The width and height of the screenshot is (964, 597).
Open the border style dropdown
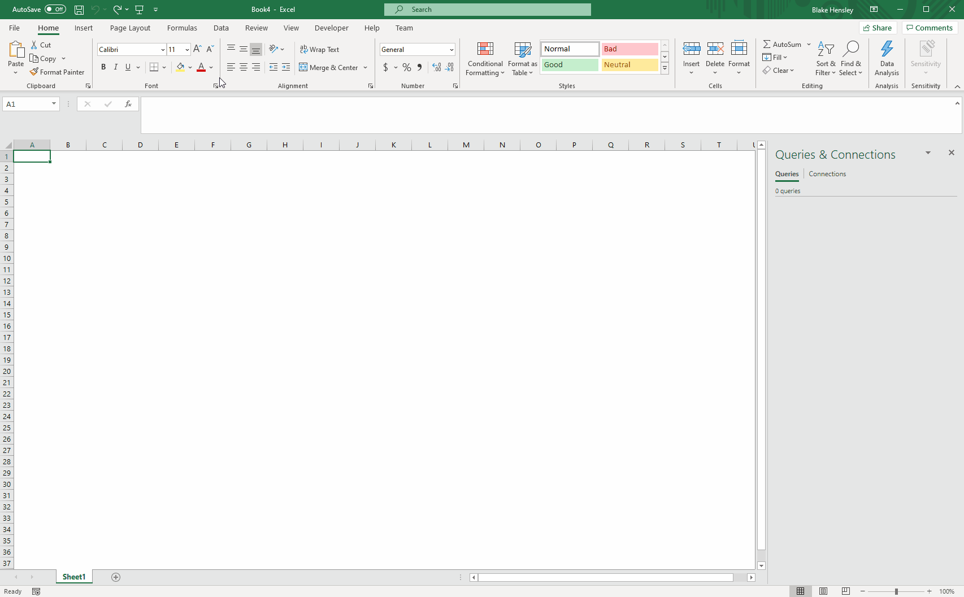[x=165, y=67]
